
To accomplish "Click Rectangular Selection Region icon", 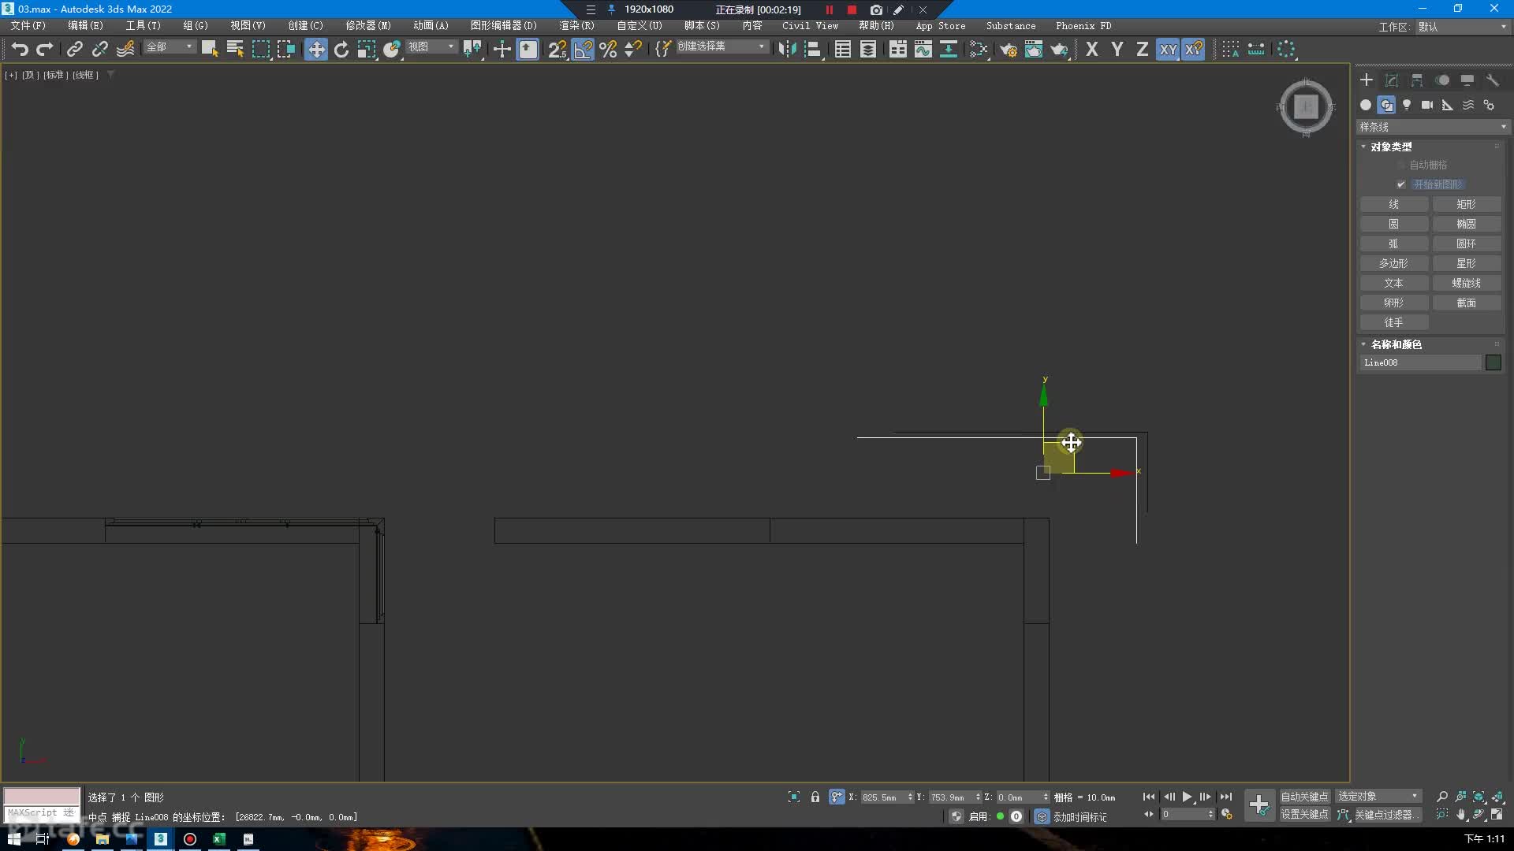I will [x=261, y=50].
